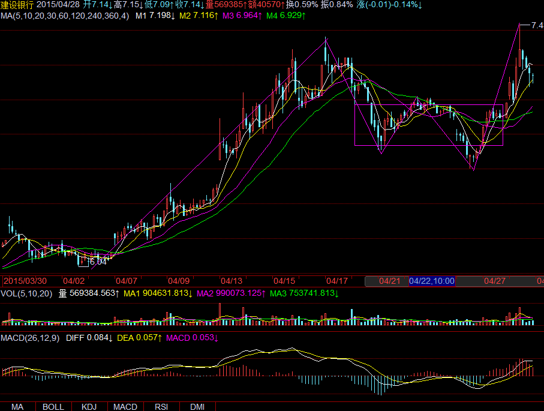
Task: Click the DMI indicator tab
Action: click(197, 407)
